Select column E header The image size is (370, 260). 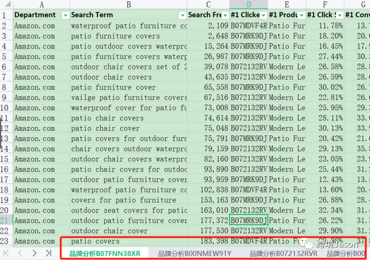[x=287, y=4]
